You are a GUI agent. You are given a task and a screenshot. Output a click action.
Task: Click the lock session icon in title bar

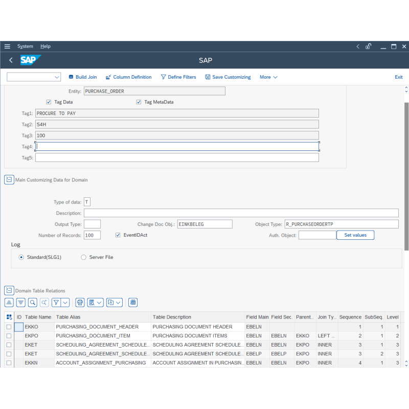[x=368, y=47]
